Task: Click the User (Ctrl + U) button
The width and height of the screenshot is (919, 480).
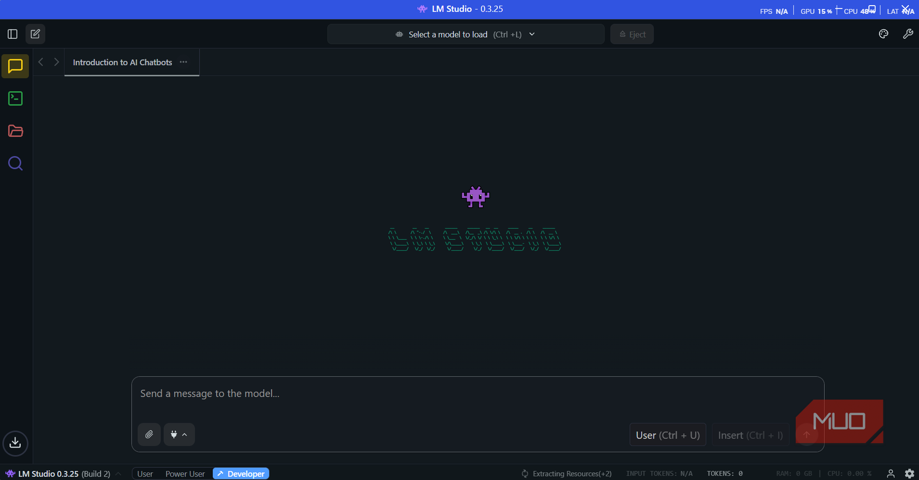Action: [x=668, y=435]
